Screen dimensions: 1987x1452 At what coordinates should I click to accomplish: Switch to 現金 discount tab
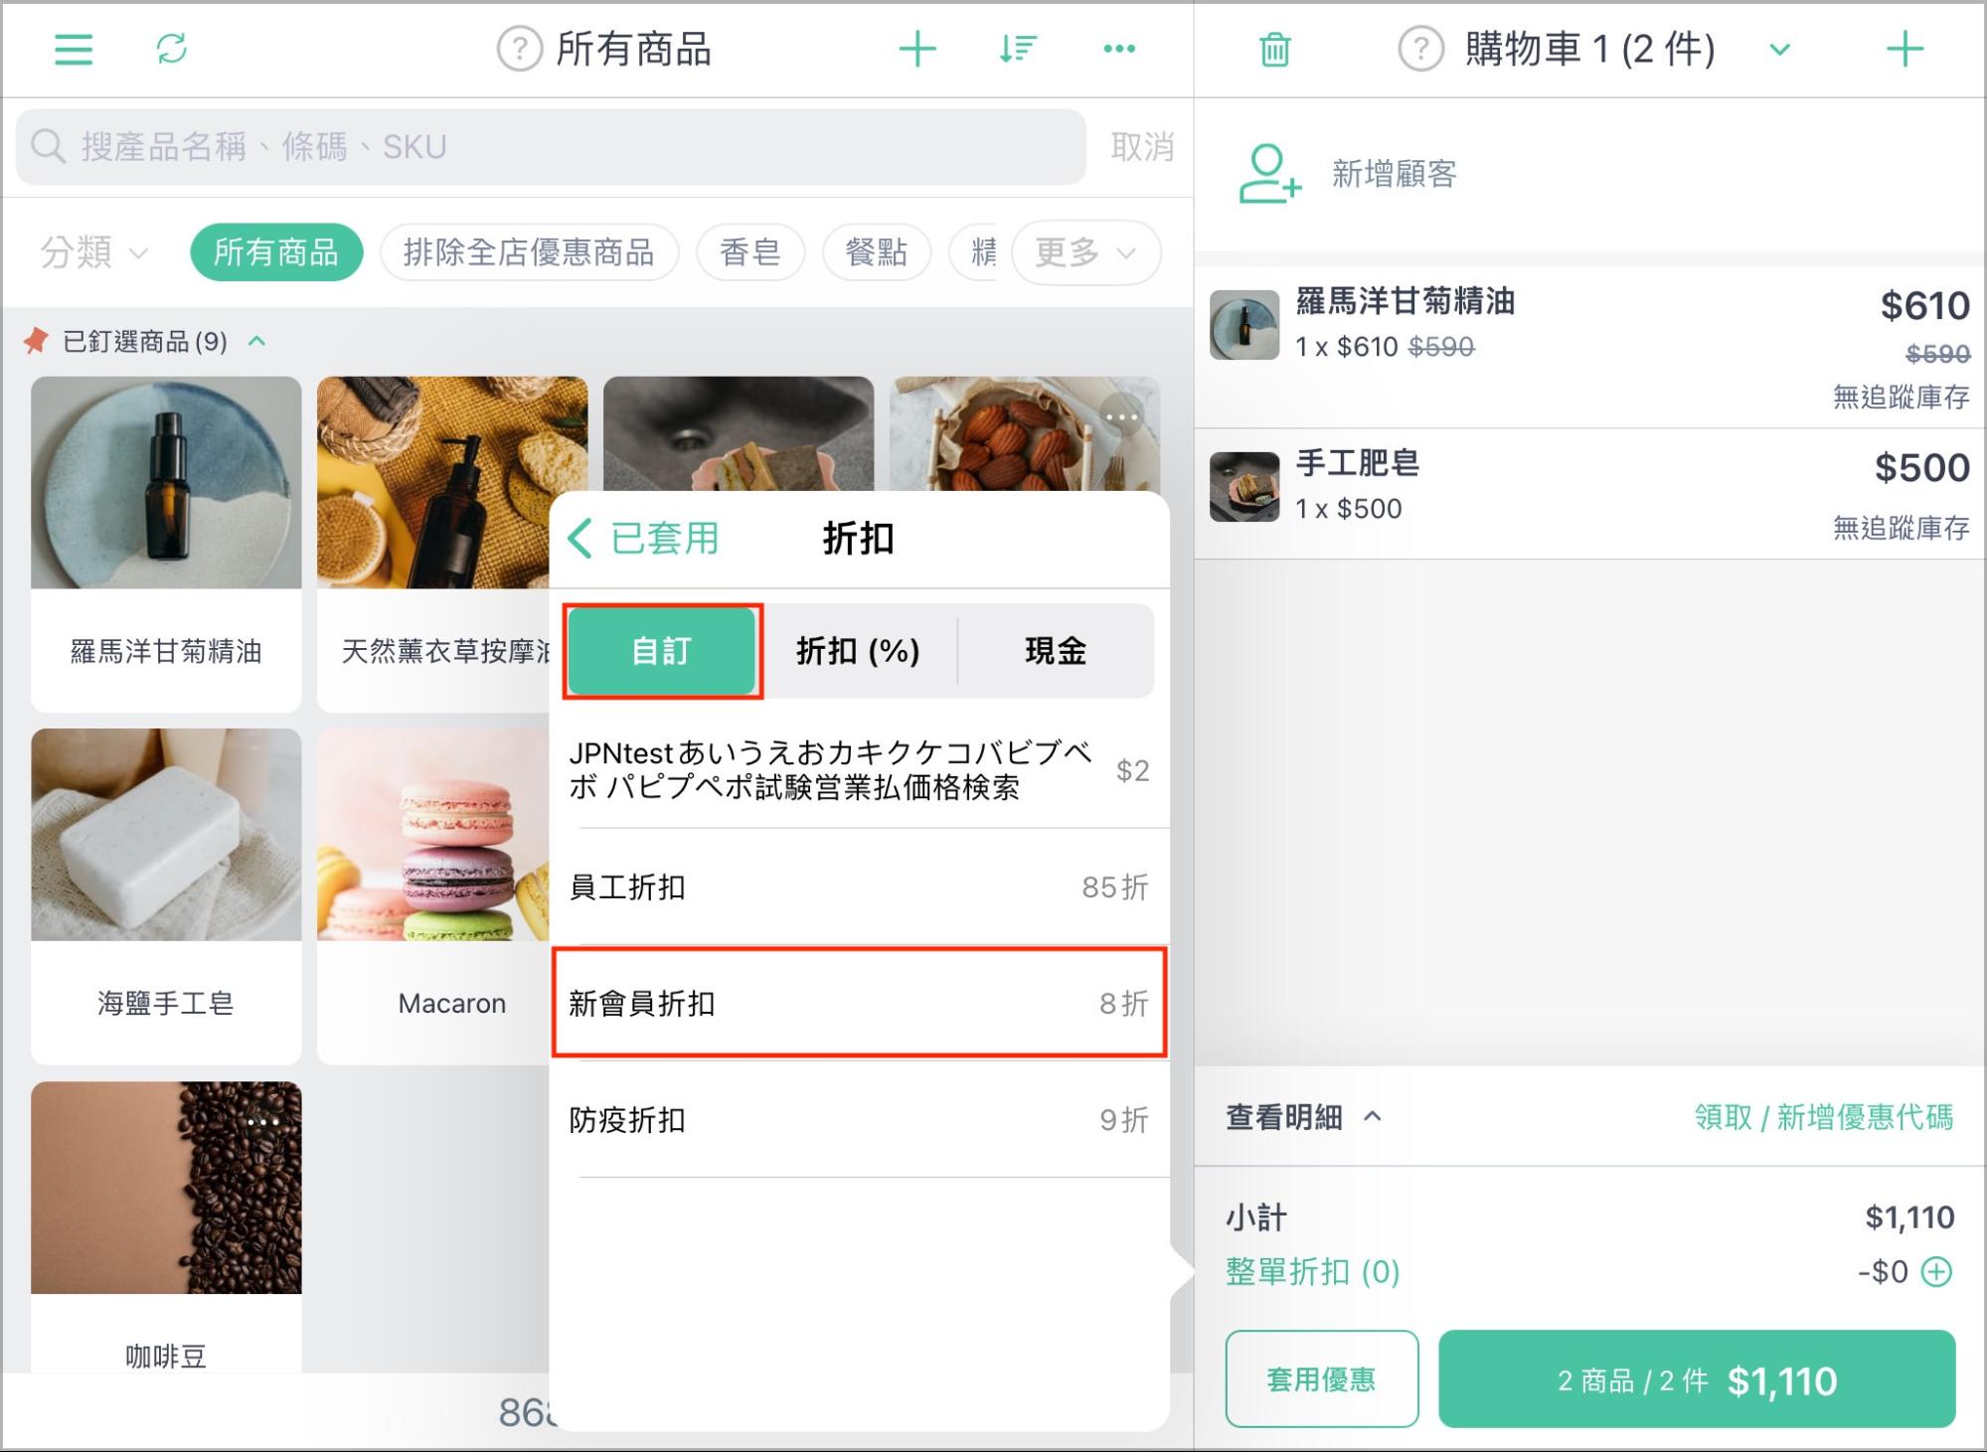(1055, 651)
